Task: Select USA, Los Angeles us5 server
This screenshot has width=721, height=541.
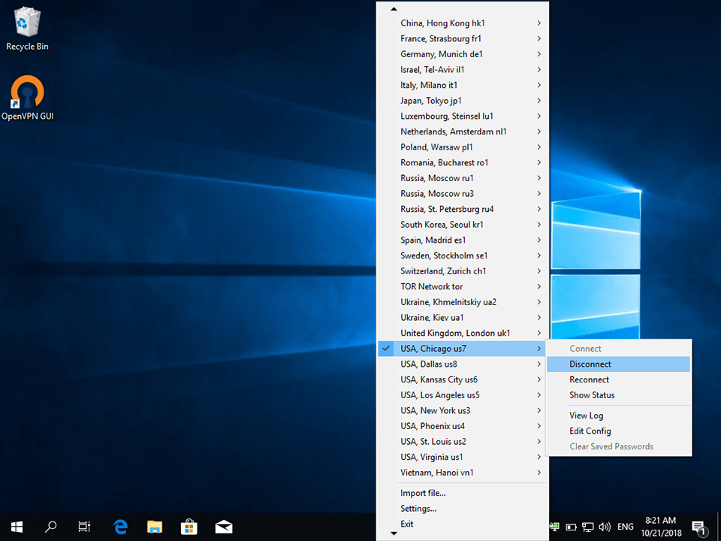Action: click(x=462, y=395)
